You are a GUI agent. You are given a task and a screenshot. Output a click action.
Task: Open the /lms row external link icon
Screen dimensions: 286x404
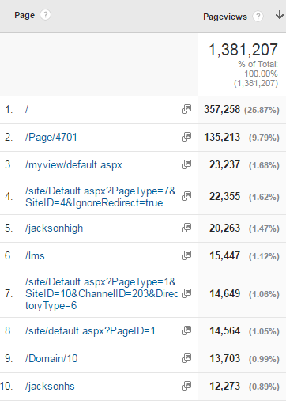pos(186,255)
